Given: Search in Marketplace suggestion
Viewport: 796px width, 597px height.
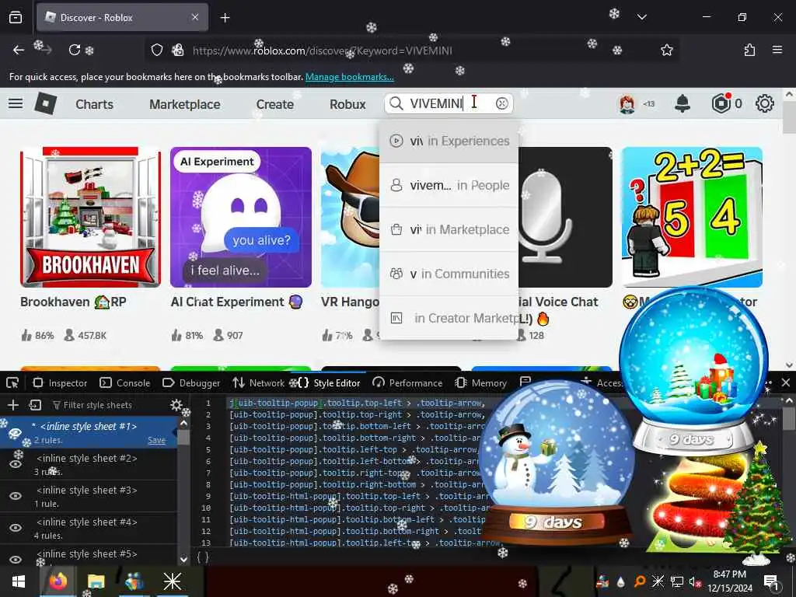Looking at the screenshot, I should (x=449, y=229).
